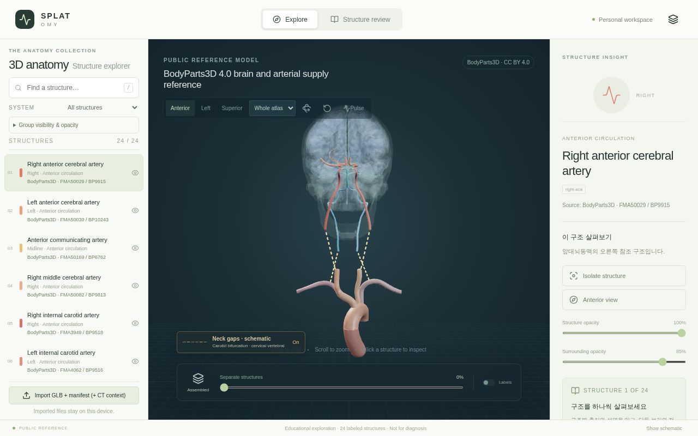Select the Left view
The image size is (698, 436).
point(206,108)
